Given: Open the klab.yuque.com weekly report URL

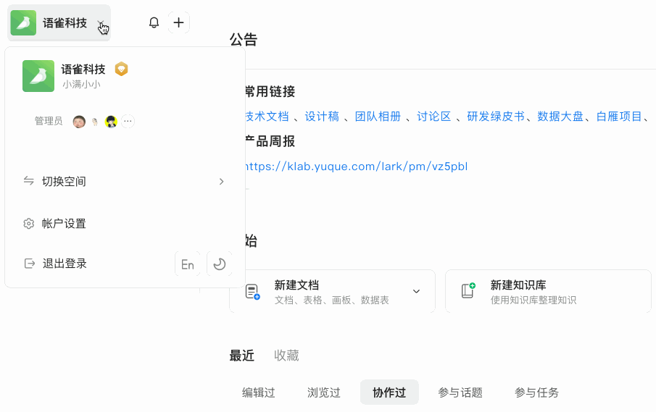Looking at the screenshot, I should (356, 167).
